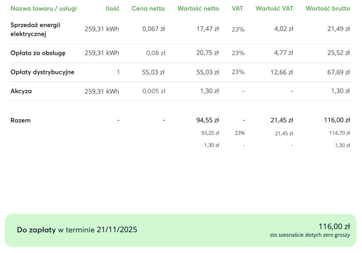Click the 'Wartość VAT' column header
The image size is (362, 253).
(x=274, y=8)
